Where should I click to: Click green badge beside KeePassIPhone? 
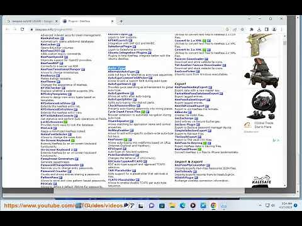[x=199, y=149]
